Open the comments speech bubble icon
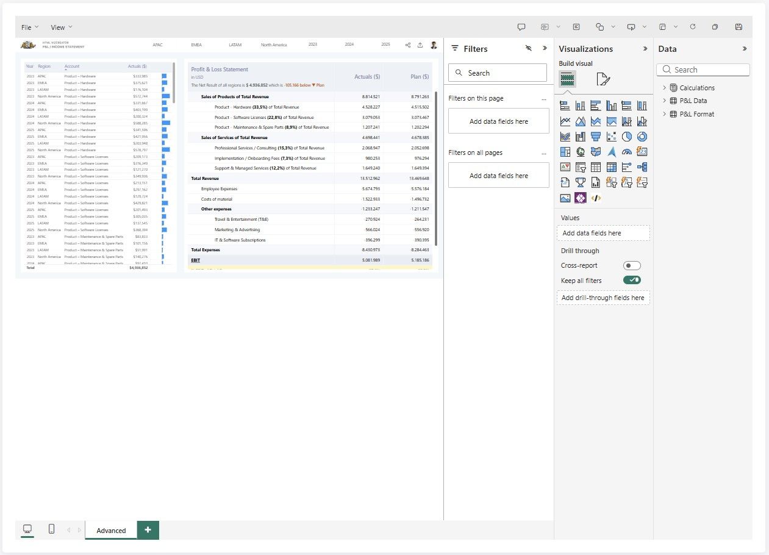Screen dimensions: 769x555 [x=521, y=27]
